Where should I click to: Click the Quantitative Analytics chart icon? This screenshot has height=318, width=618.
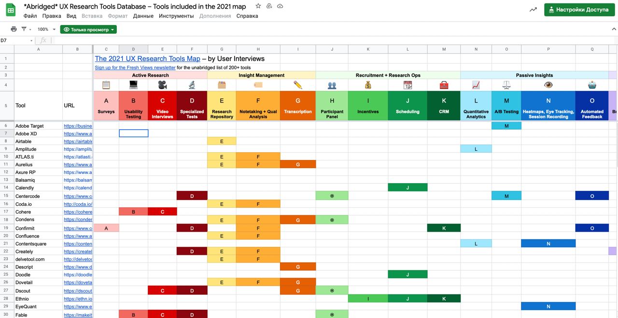click(476, 85)
